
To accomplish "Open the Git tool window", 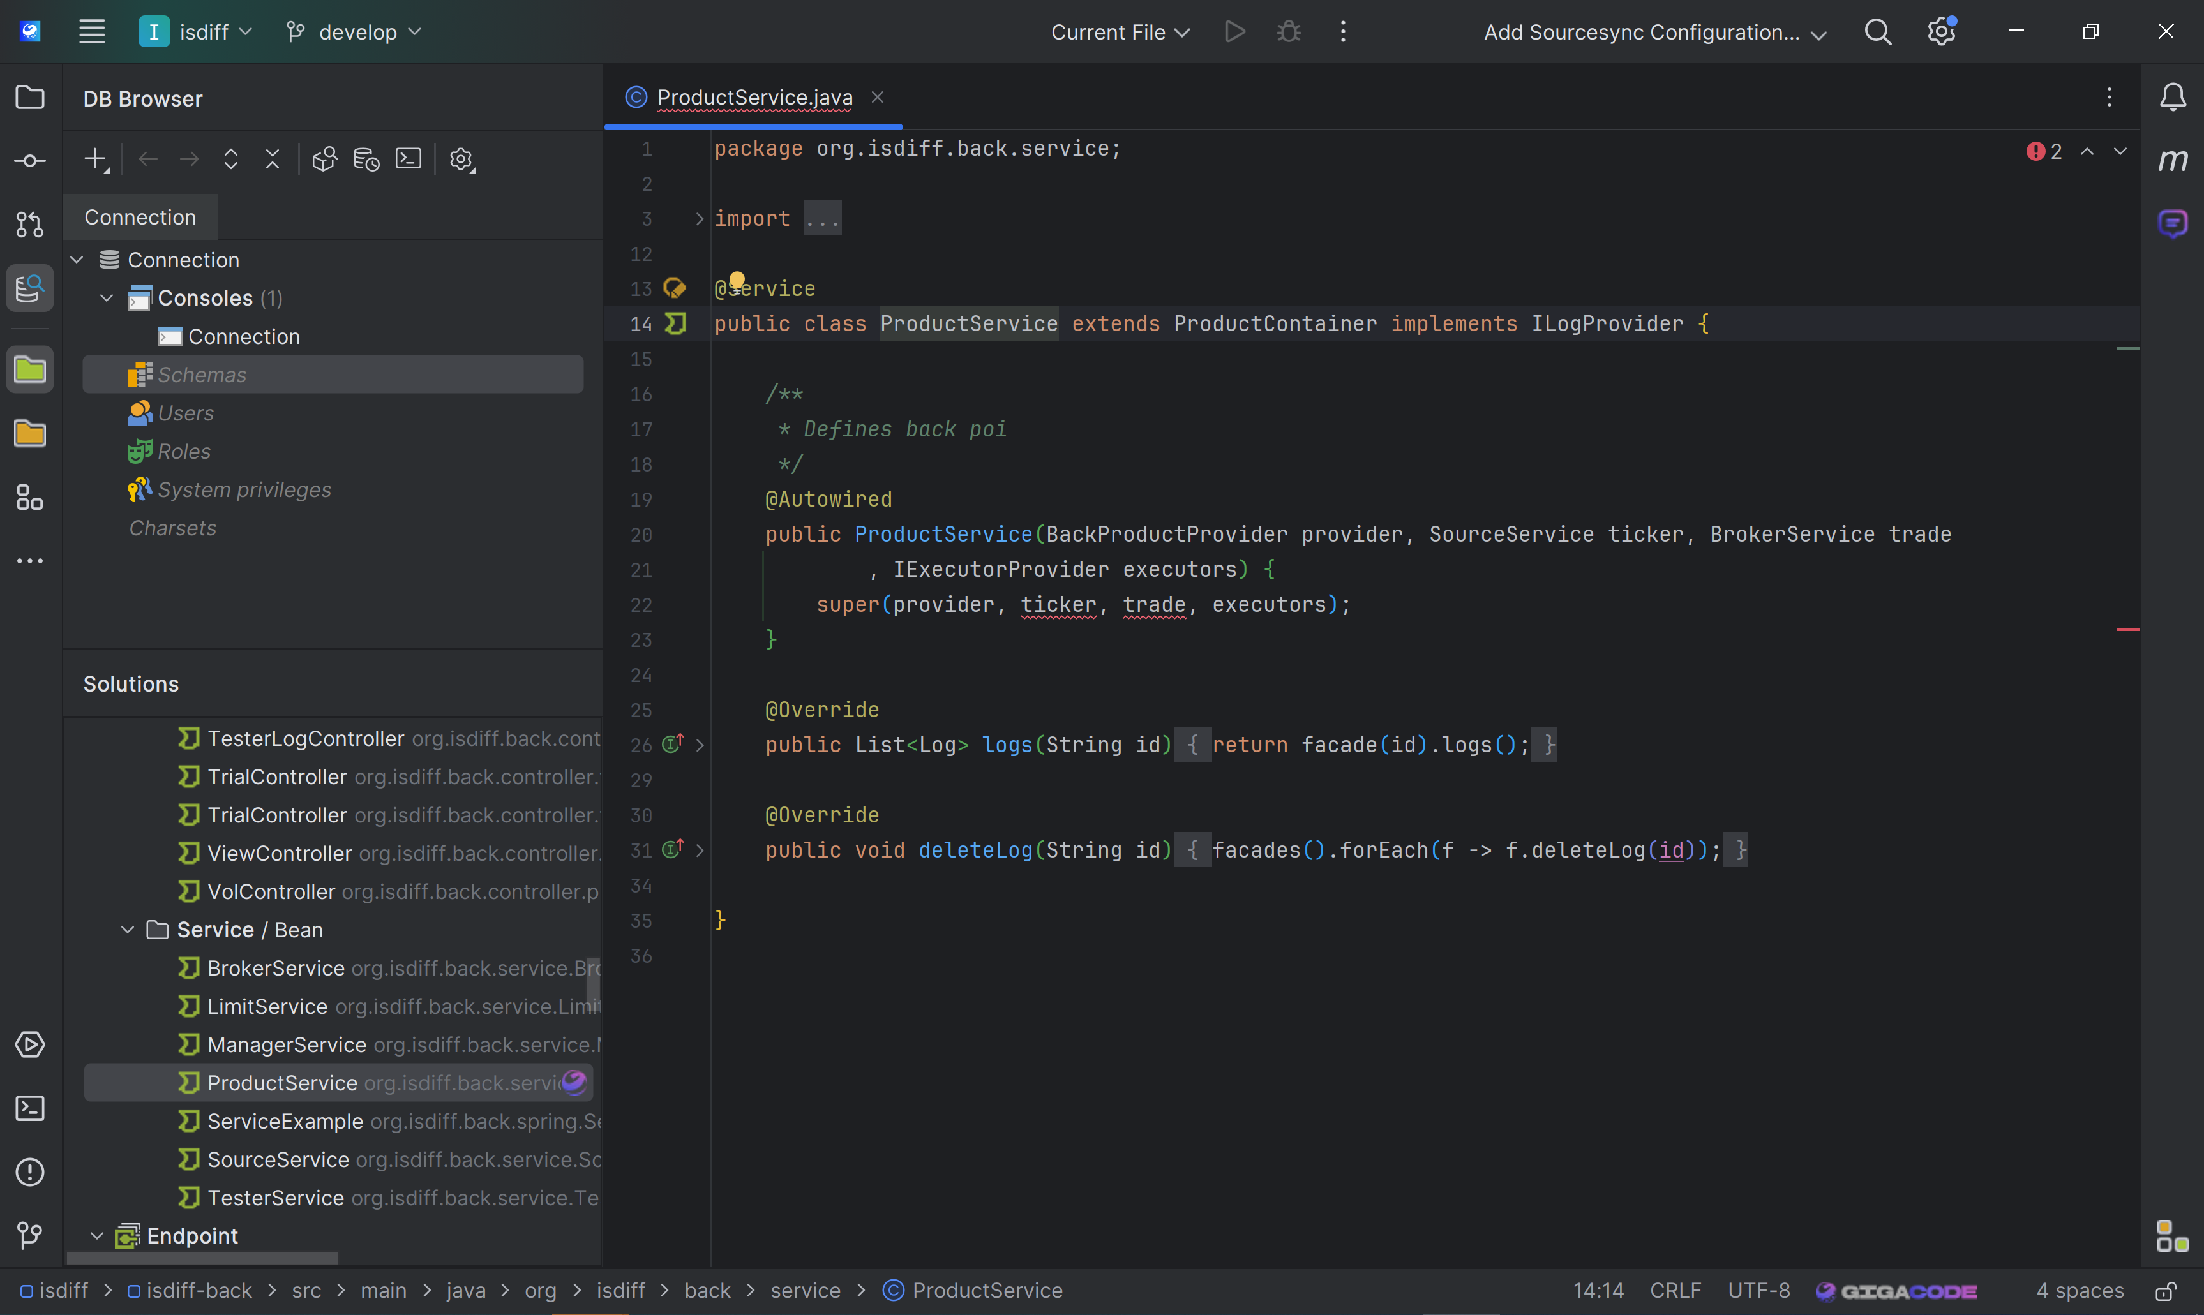I will click(30, 1235).
